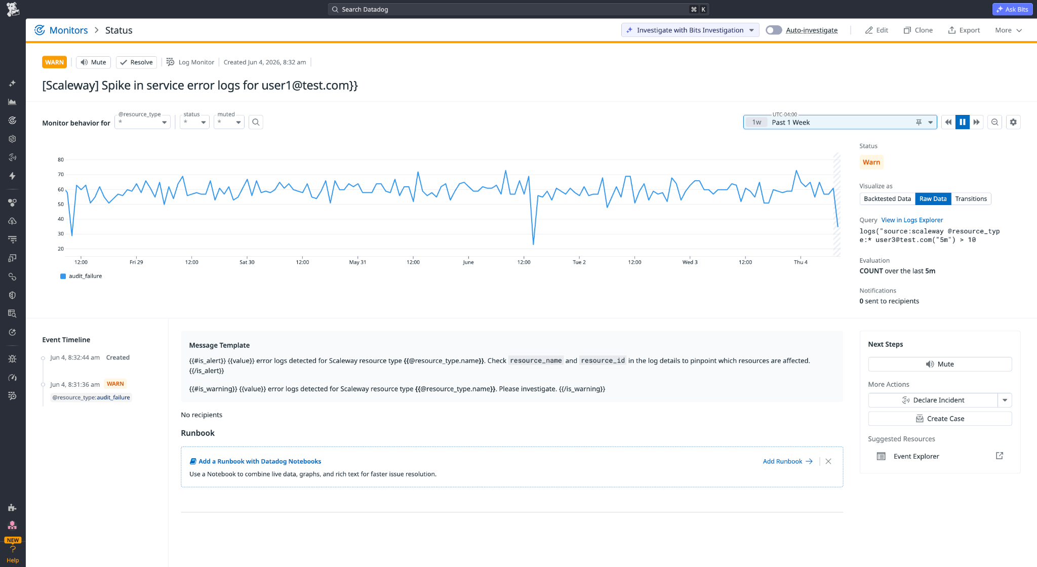The width and height of the screenshot is (1037, 567).
Task: Open the overlapping screens Digital Experience icon
Action: (13, 258)
